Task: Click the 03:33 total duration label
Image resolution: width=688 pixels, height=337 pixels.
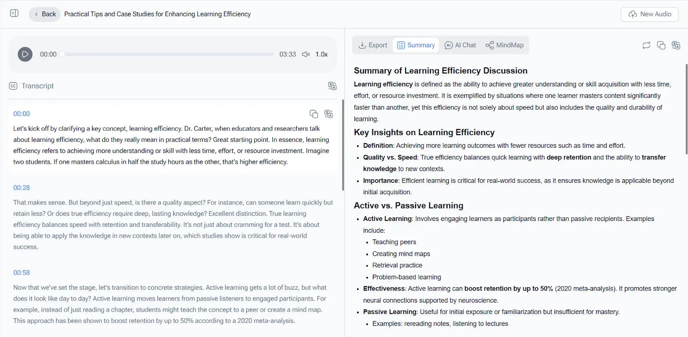Action: coord(288,54)
